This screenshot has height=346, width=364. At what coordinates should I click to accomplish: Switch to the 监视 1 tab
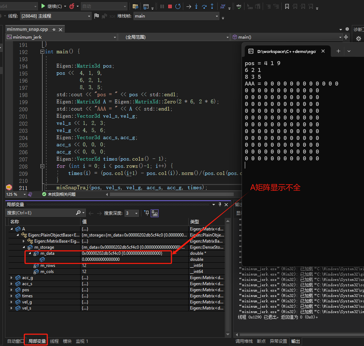pyautogui.click(x=82, y=341)
